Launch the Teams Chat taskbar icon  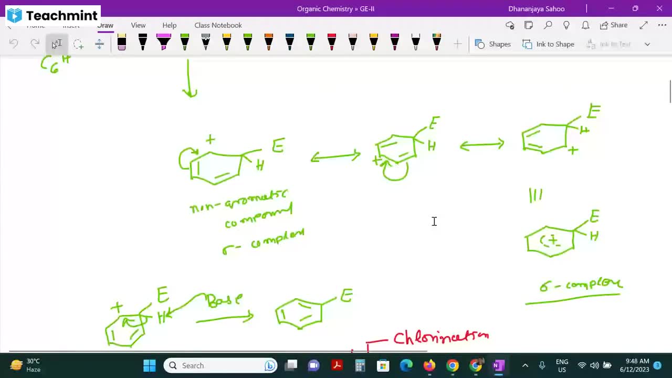pyautogui.click(x=314, y=365)
